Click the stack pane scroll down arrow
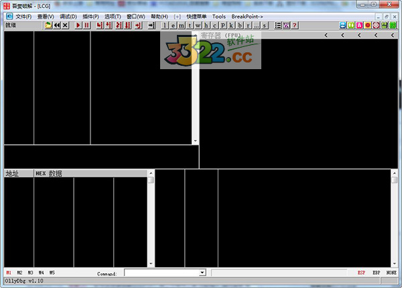This screenshot has height=288, width=402. click(x=395, y=264)
